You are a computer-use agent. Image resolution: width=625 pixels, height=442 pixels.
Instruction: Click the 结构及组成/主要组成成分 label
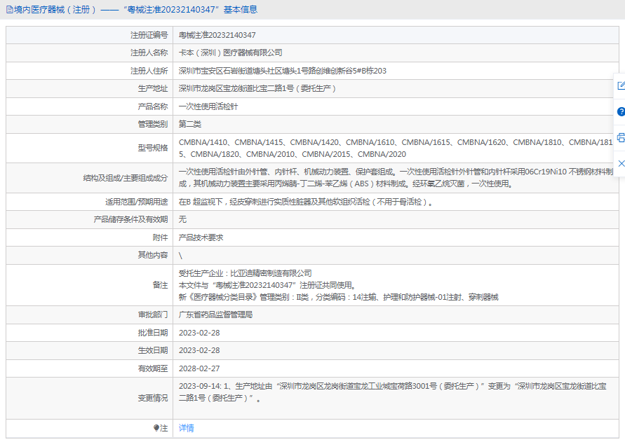126,178
